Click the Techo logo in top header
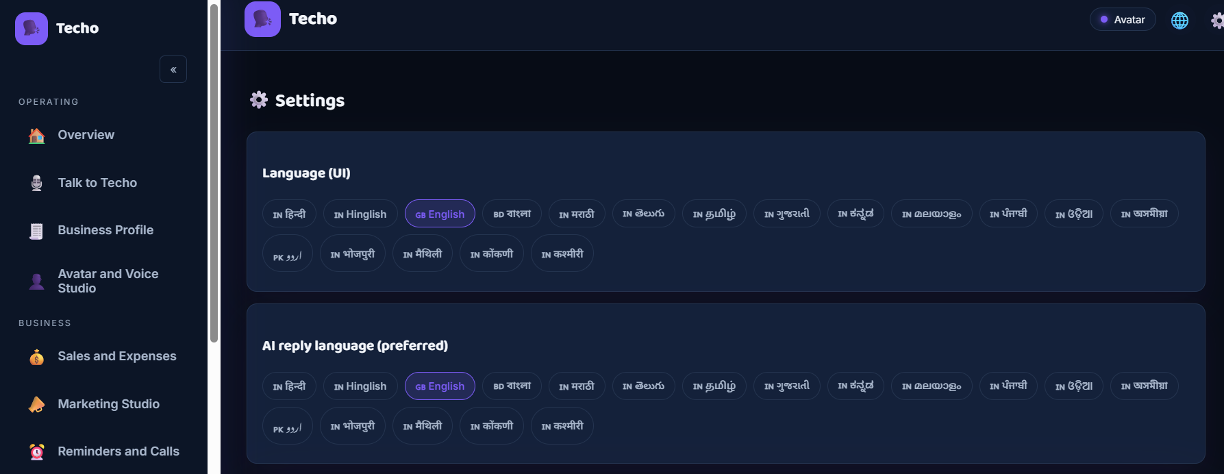Screen dimensions: 1224x474 [x=262, y=19]
